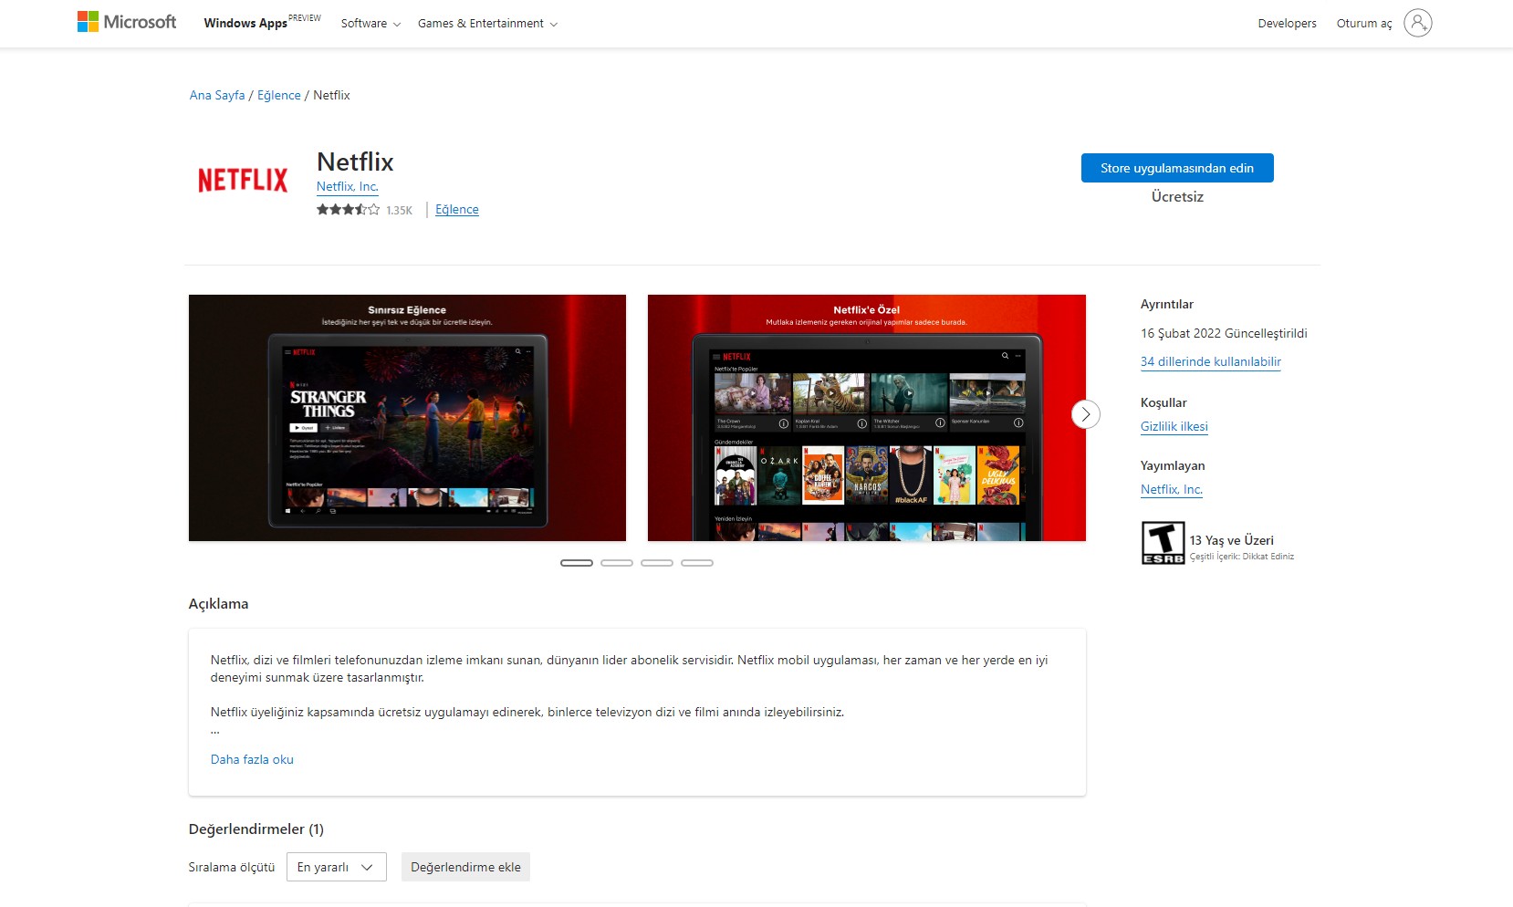1513x907 pixels.
Task: Open Netflix, Inc. publisher link under the title
Action: 348,186
